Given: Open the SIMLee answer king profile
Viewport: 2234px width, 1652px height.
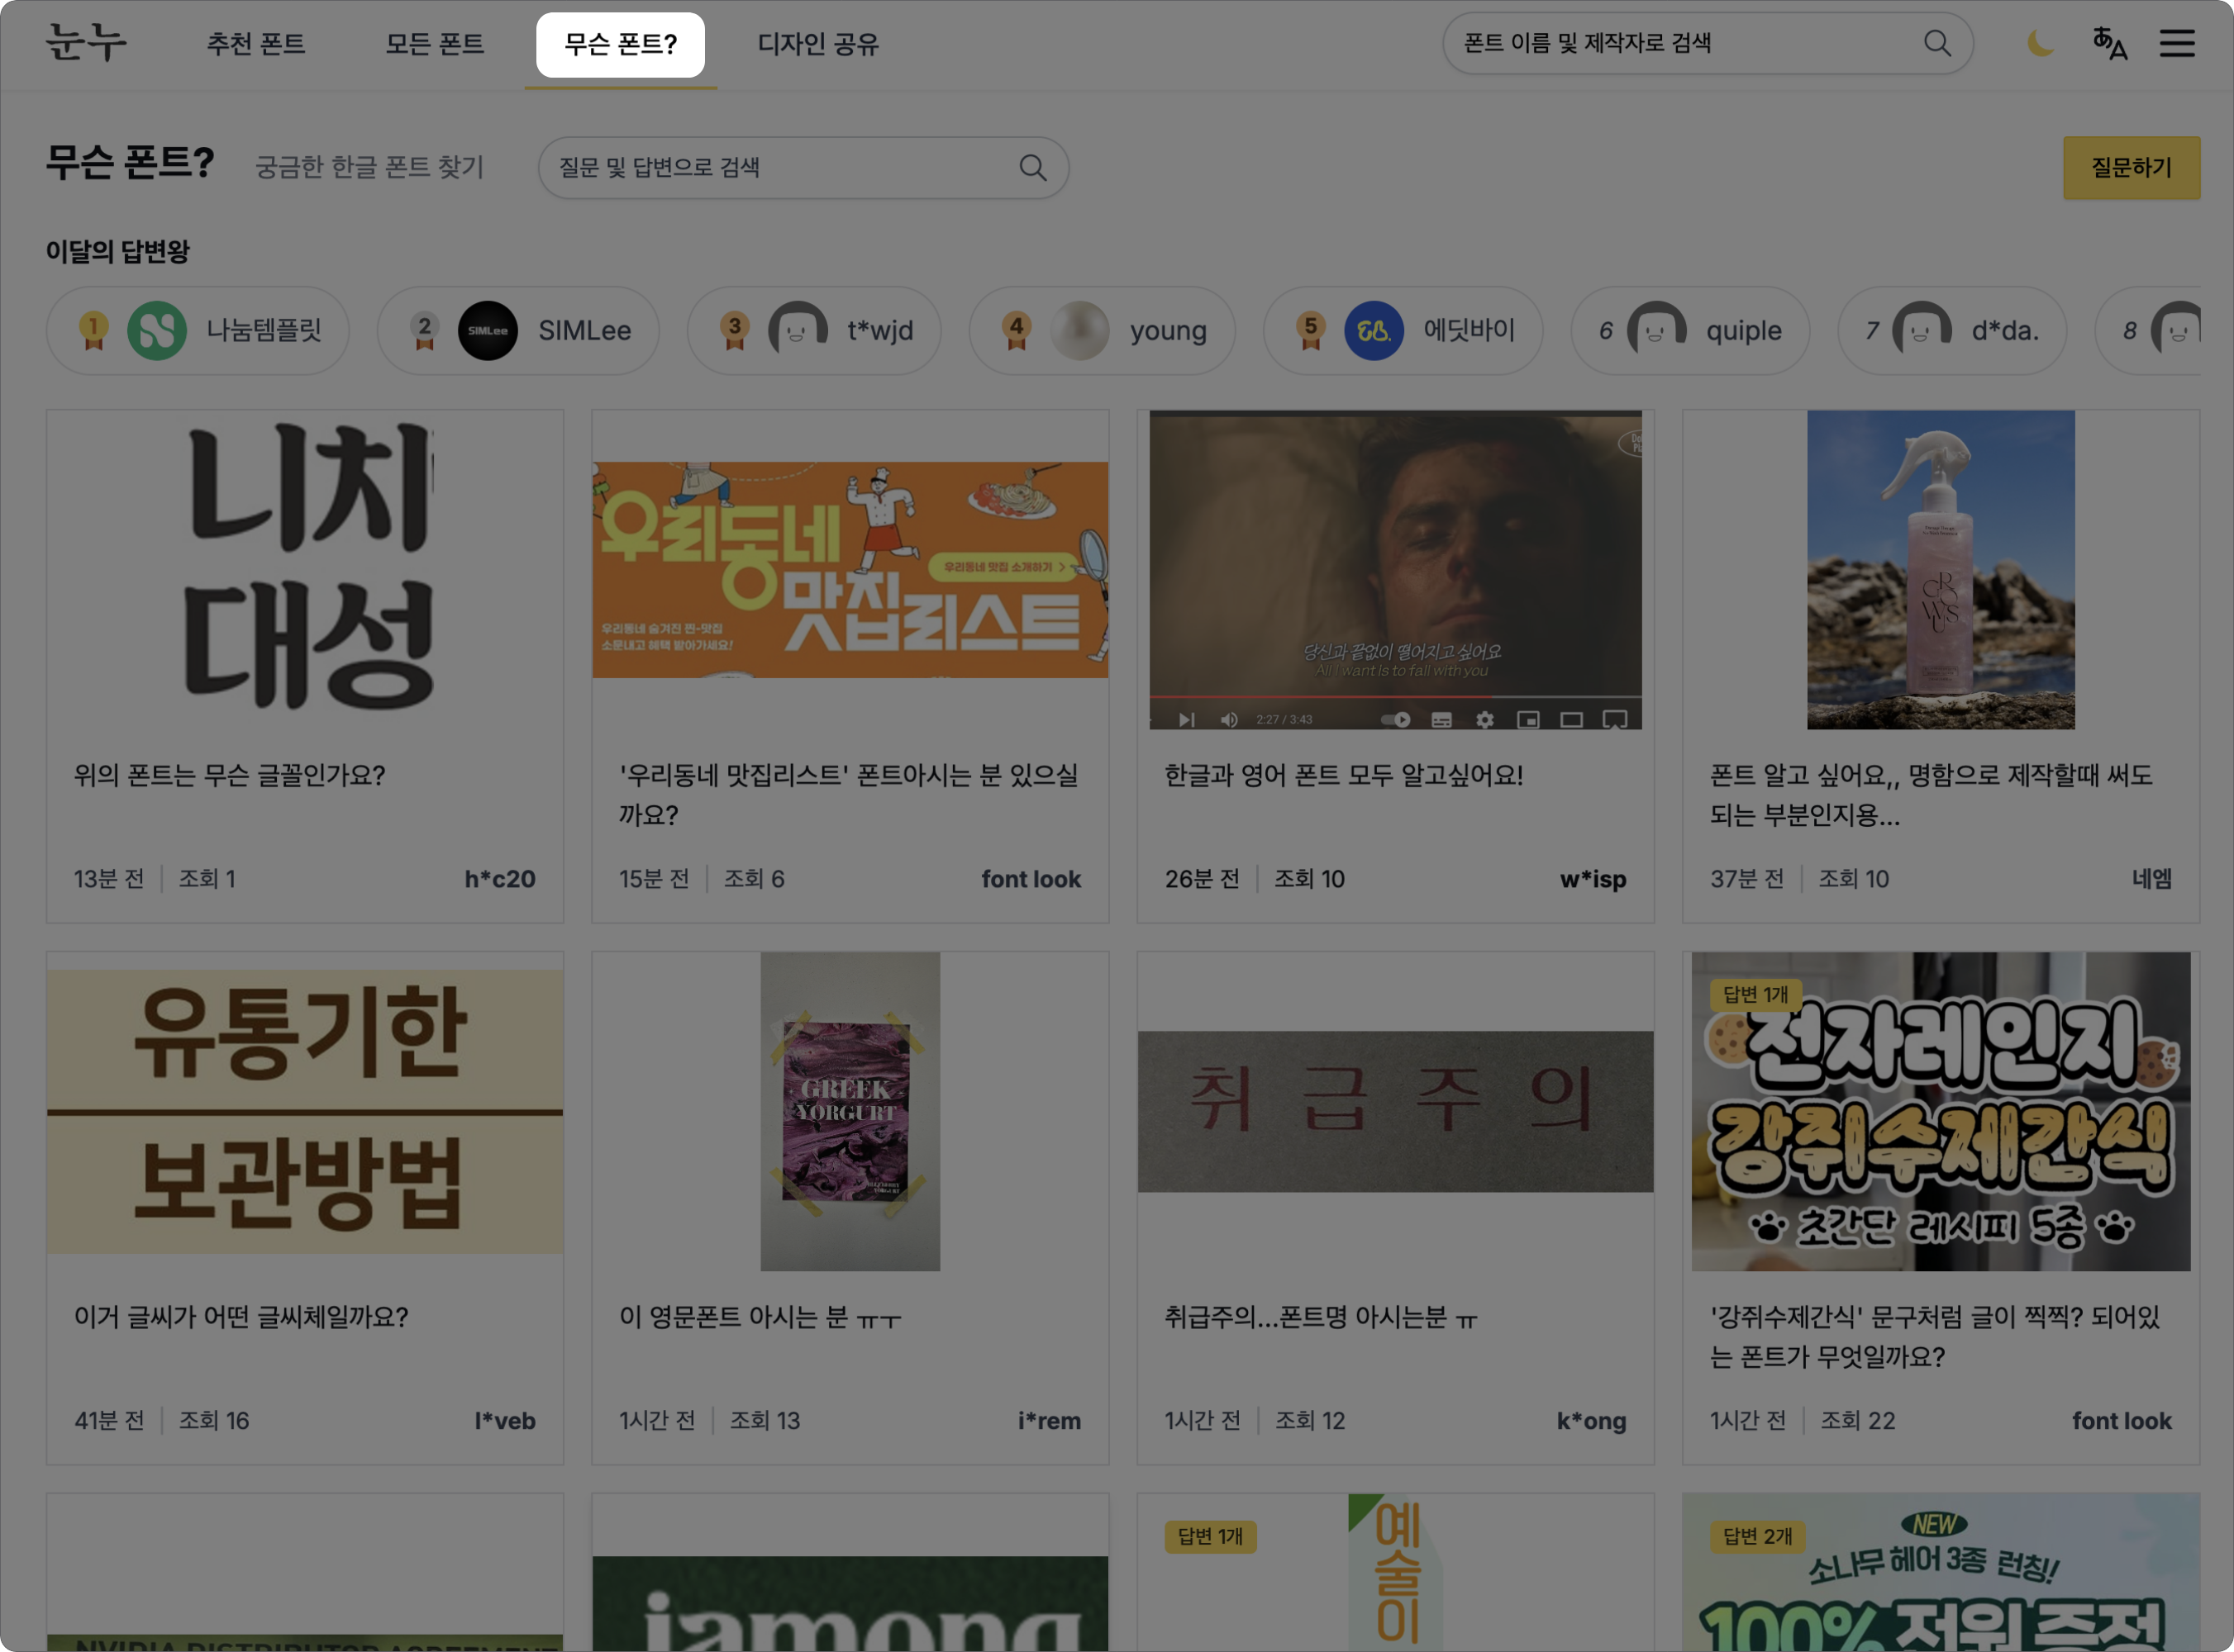Looking at the screenshot, I should (518, 330).
